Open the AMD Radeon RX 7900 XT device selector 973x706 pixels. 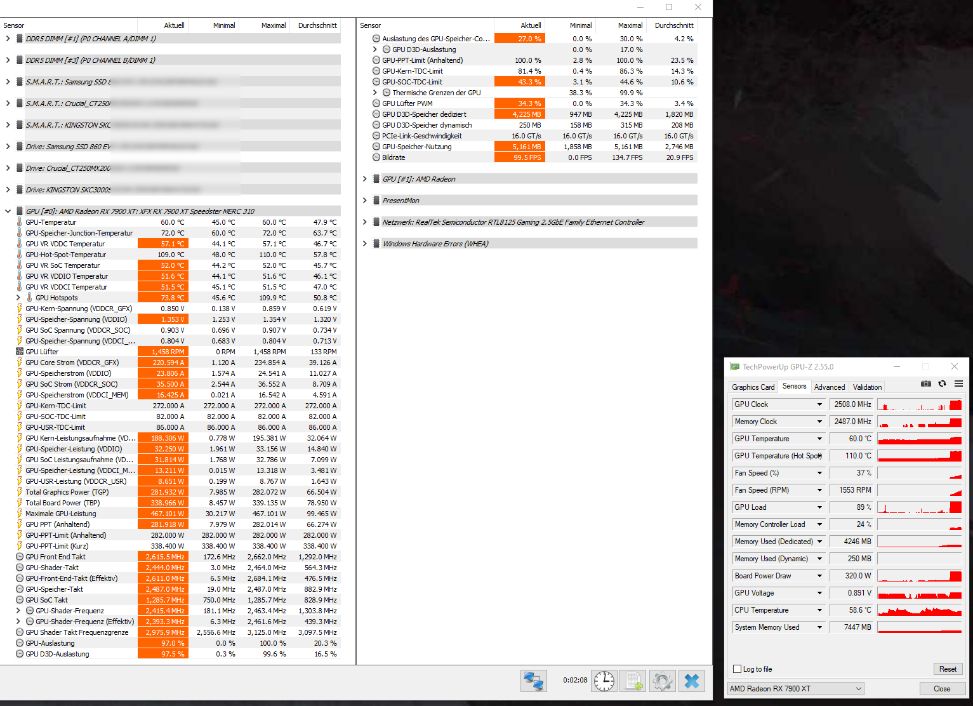(x=796, y=689)
